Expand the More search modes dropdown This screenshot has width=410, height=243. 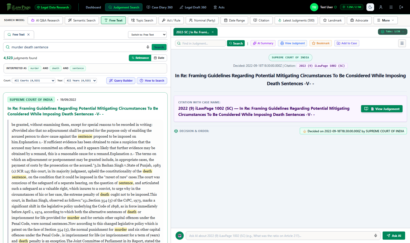[x=386, y=20]
